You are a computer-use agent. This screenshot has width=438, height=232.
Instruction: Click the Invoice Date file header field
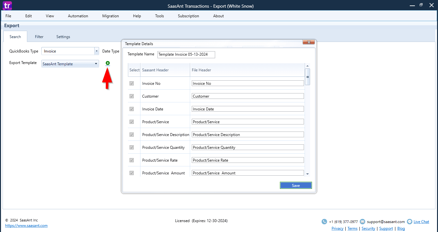[248, 109]
